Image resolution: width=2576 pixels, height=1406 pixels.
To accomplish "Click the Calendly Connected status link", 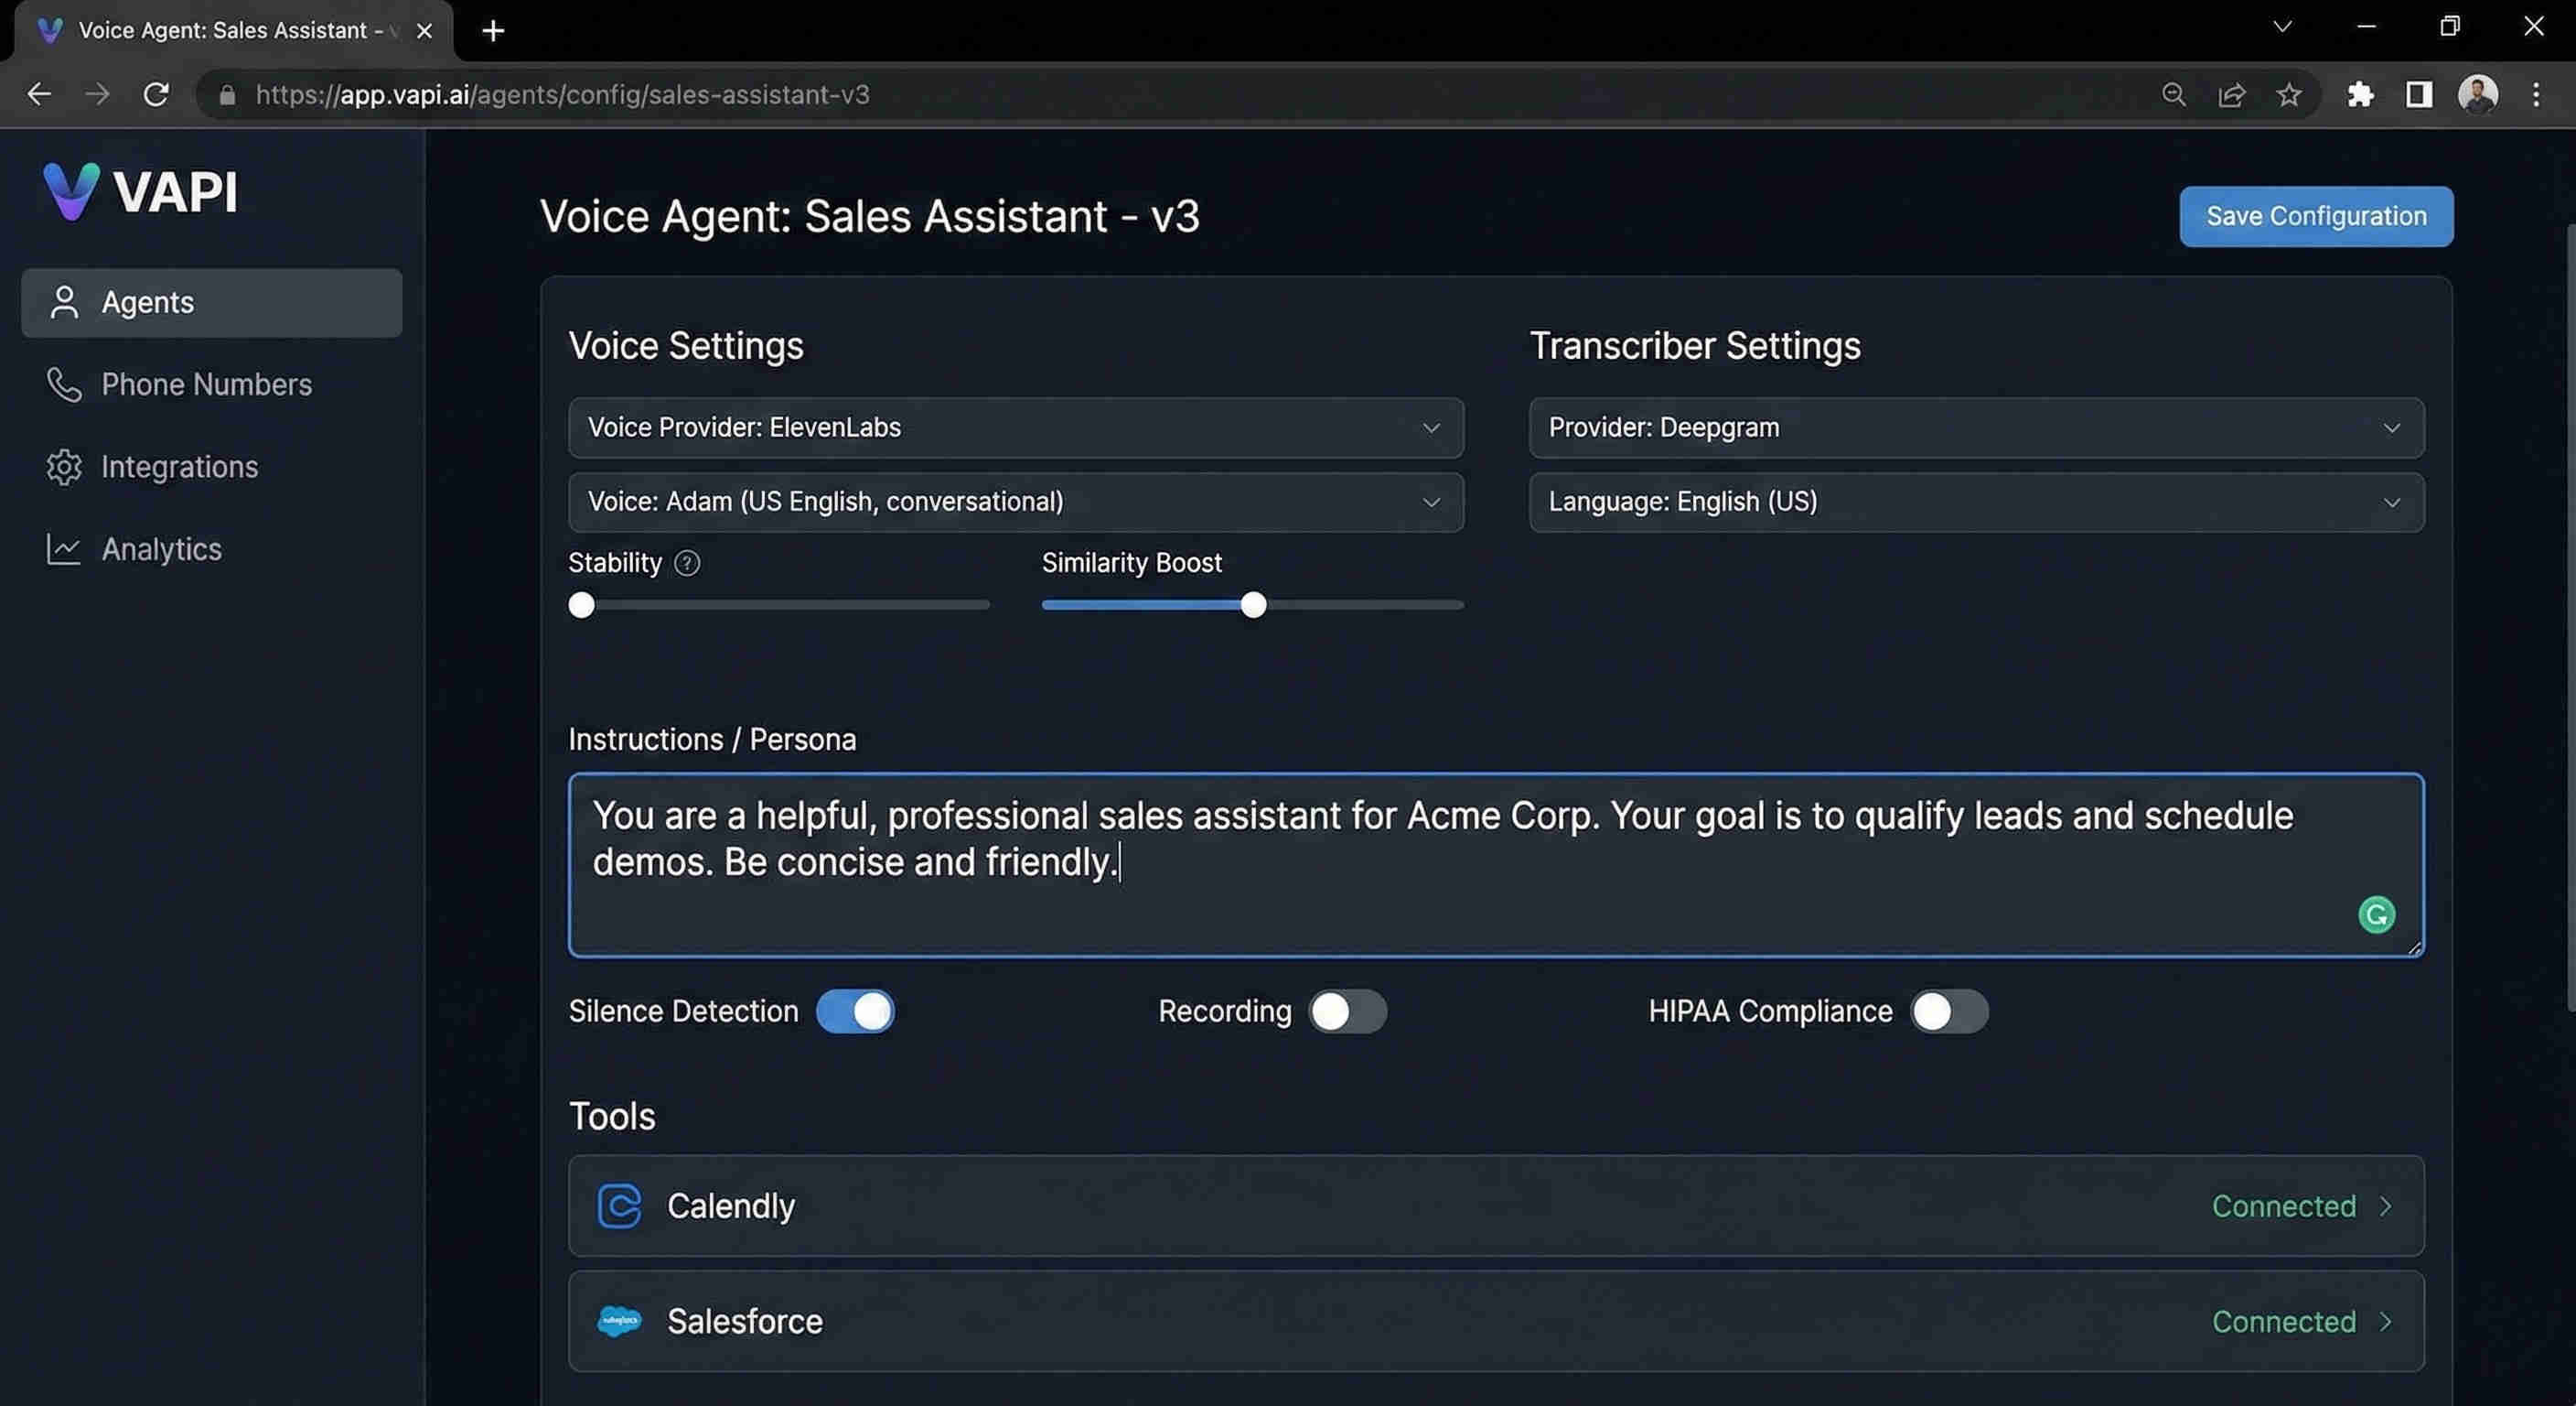I will [2284, 1206].
